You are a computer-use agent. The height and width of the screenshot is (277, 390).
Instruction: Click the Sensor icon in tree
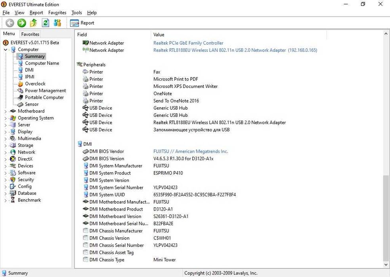point(20,104)
